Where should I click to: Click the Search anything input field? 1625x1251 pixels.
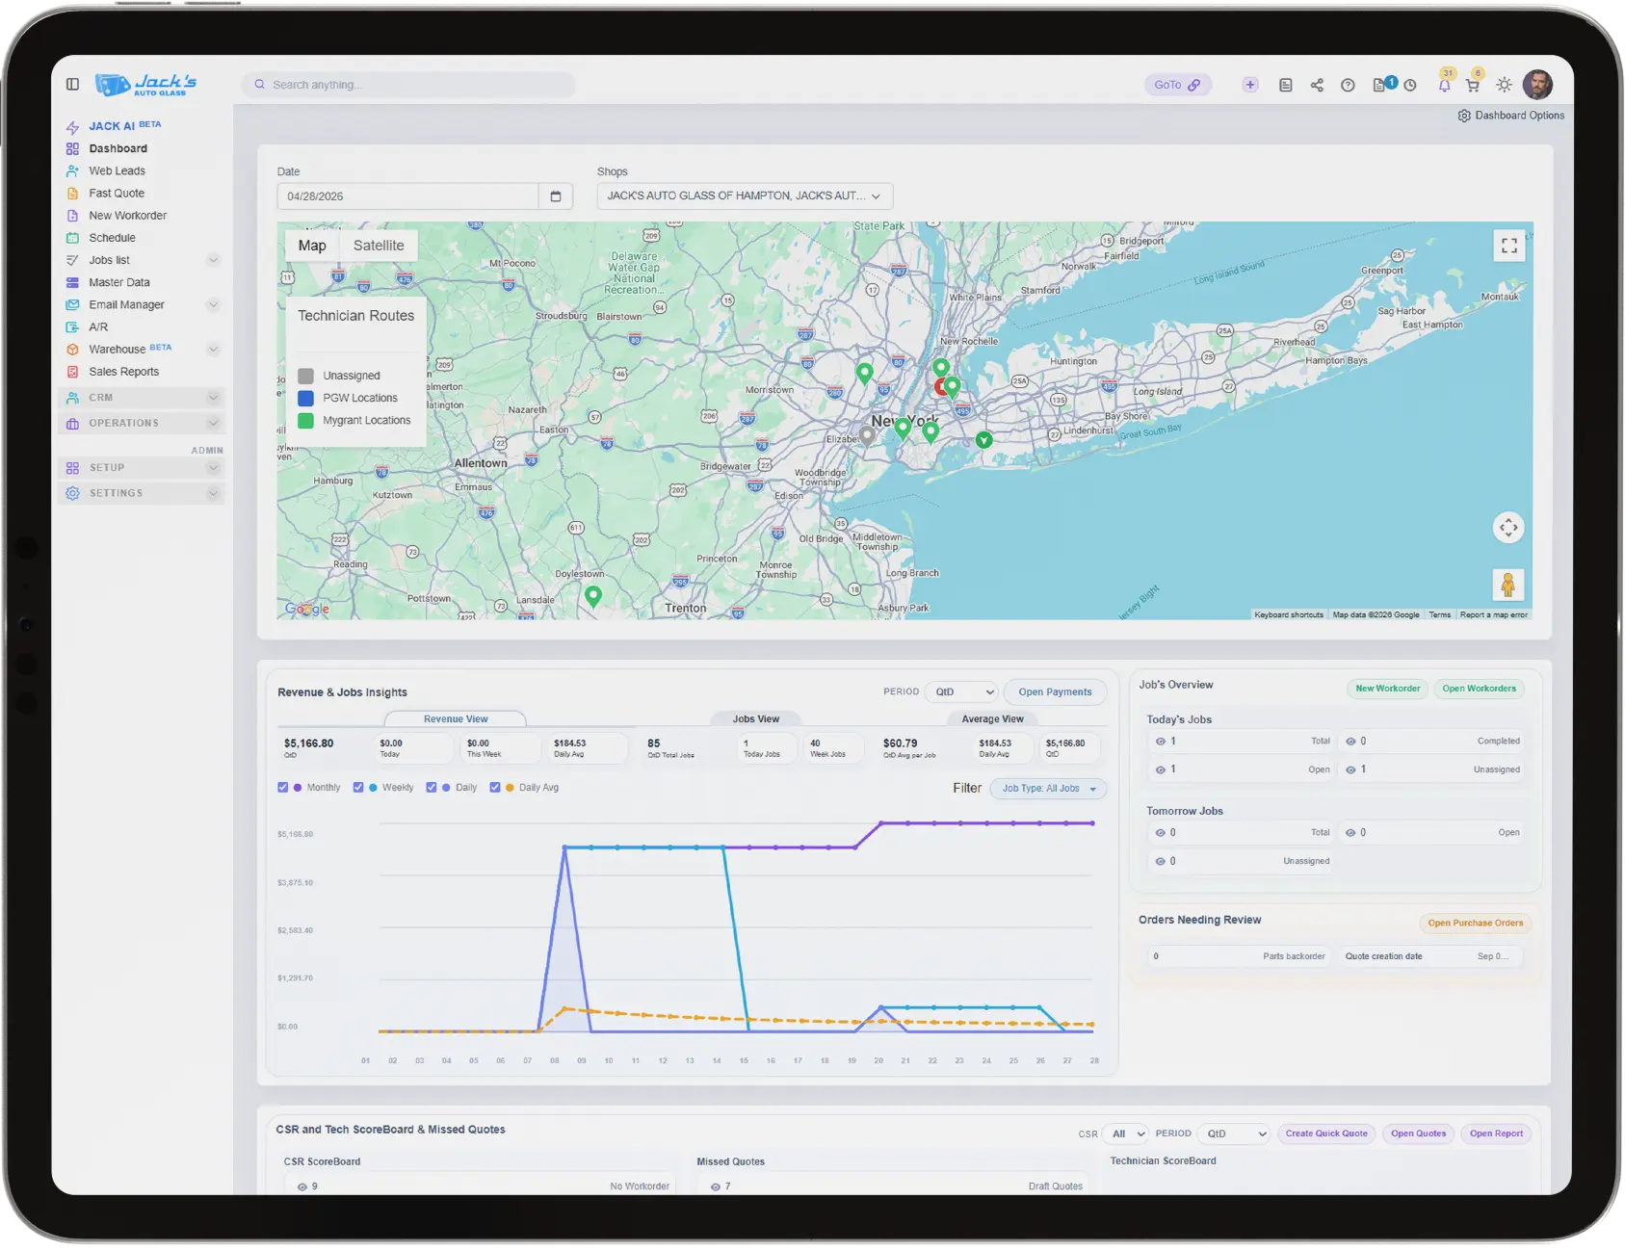tap(409, 86)
